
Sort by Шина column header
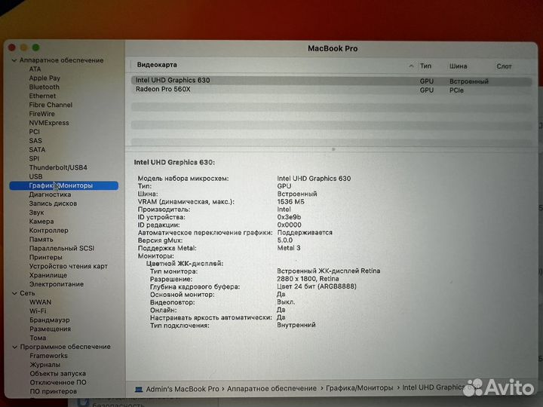click(458, 66)
